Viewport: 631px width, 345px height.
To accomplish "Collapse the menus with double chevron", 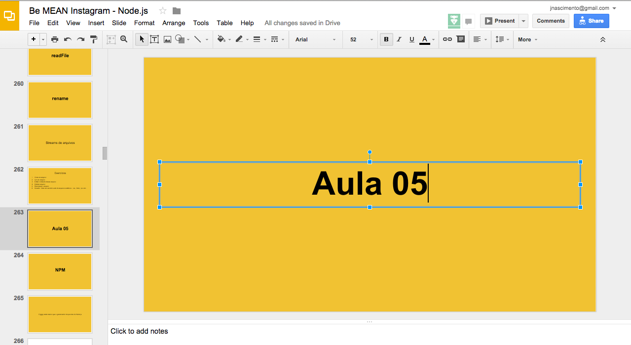I will 602,39.
